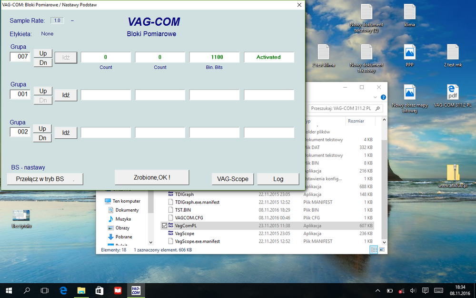Open File Explorer from the taskbar

point(81,290)
